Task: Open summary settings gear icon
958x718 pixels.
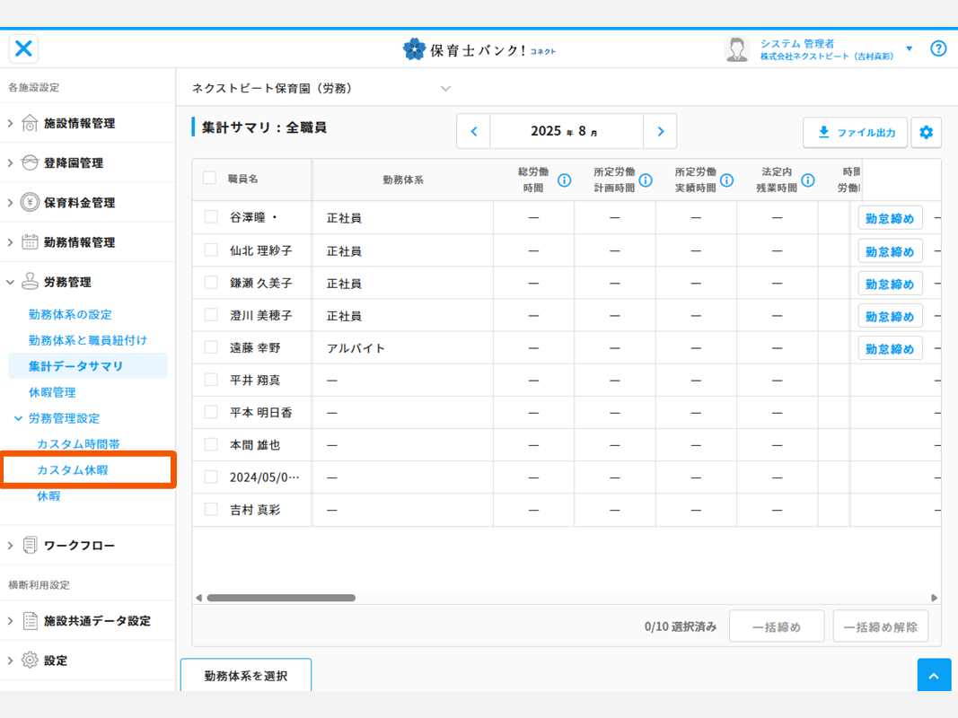Action: 926,133
